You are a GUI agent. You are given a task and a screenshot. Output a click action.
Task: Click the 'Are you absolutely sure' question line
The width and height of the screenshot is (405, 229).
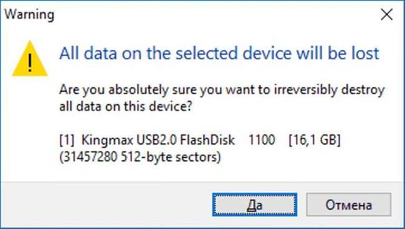coord(222,90)
